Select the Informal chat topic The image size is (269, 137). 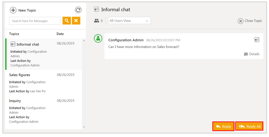click(28, 44)
